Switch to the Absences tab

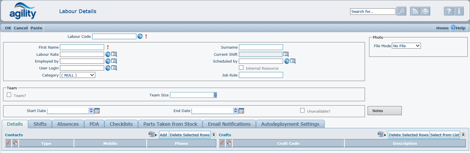[x=68, y=124]
